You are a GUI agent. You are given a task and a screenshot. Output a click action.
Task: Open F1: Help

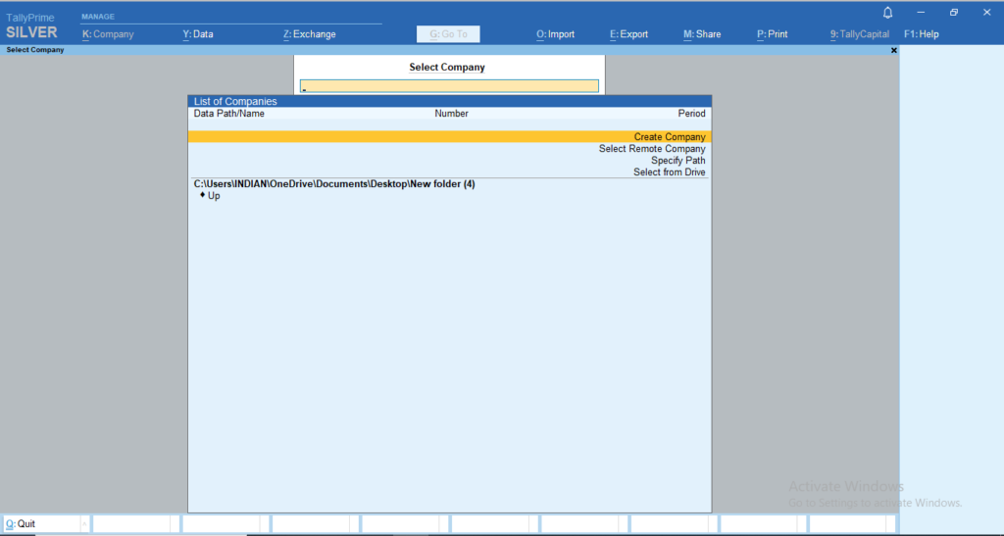coord(921,34)
